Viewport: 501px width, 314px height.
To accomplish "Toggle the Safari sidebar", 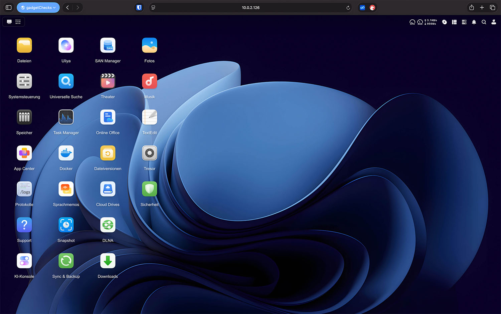I will [x=9, y=8].
